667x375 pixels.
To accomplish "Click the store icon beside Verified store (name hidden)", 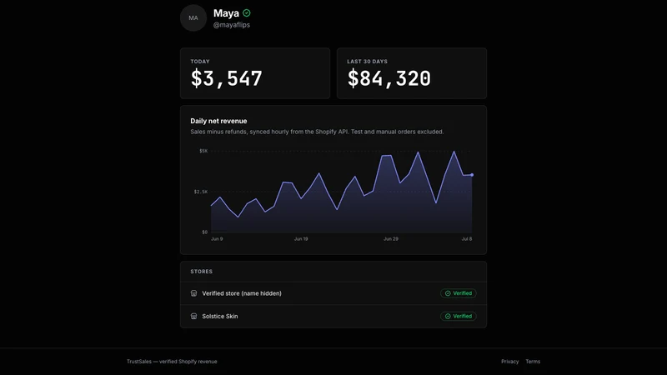I will click(194, 293).
